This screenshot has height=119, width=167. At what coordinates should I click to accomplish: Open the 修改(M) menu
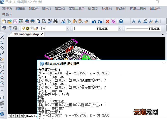121,8
